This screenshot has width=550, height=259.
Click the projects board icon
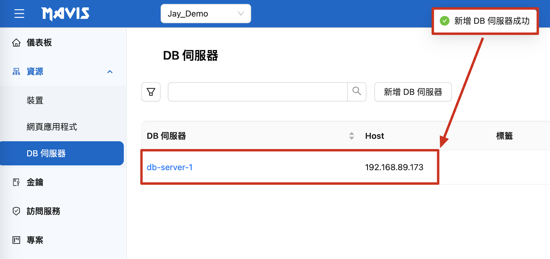pos(16,240)
